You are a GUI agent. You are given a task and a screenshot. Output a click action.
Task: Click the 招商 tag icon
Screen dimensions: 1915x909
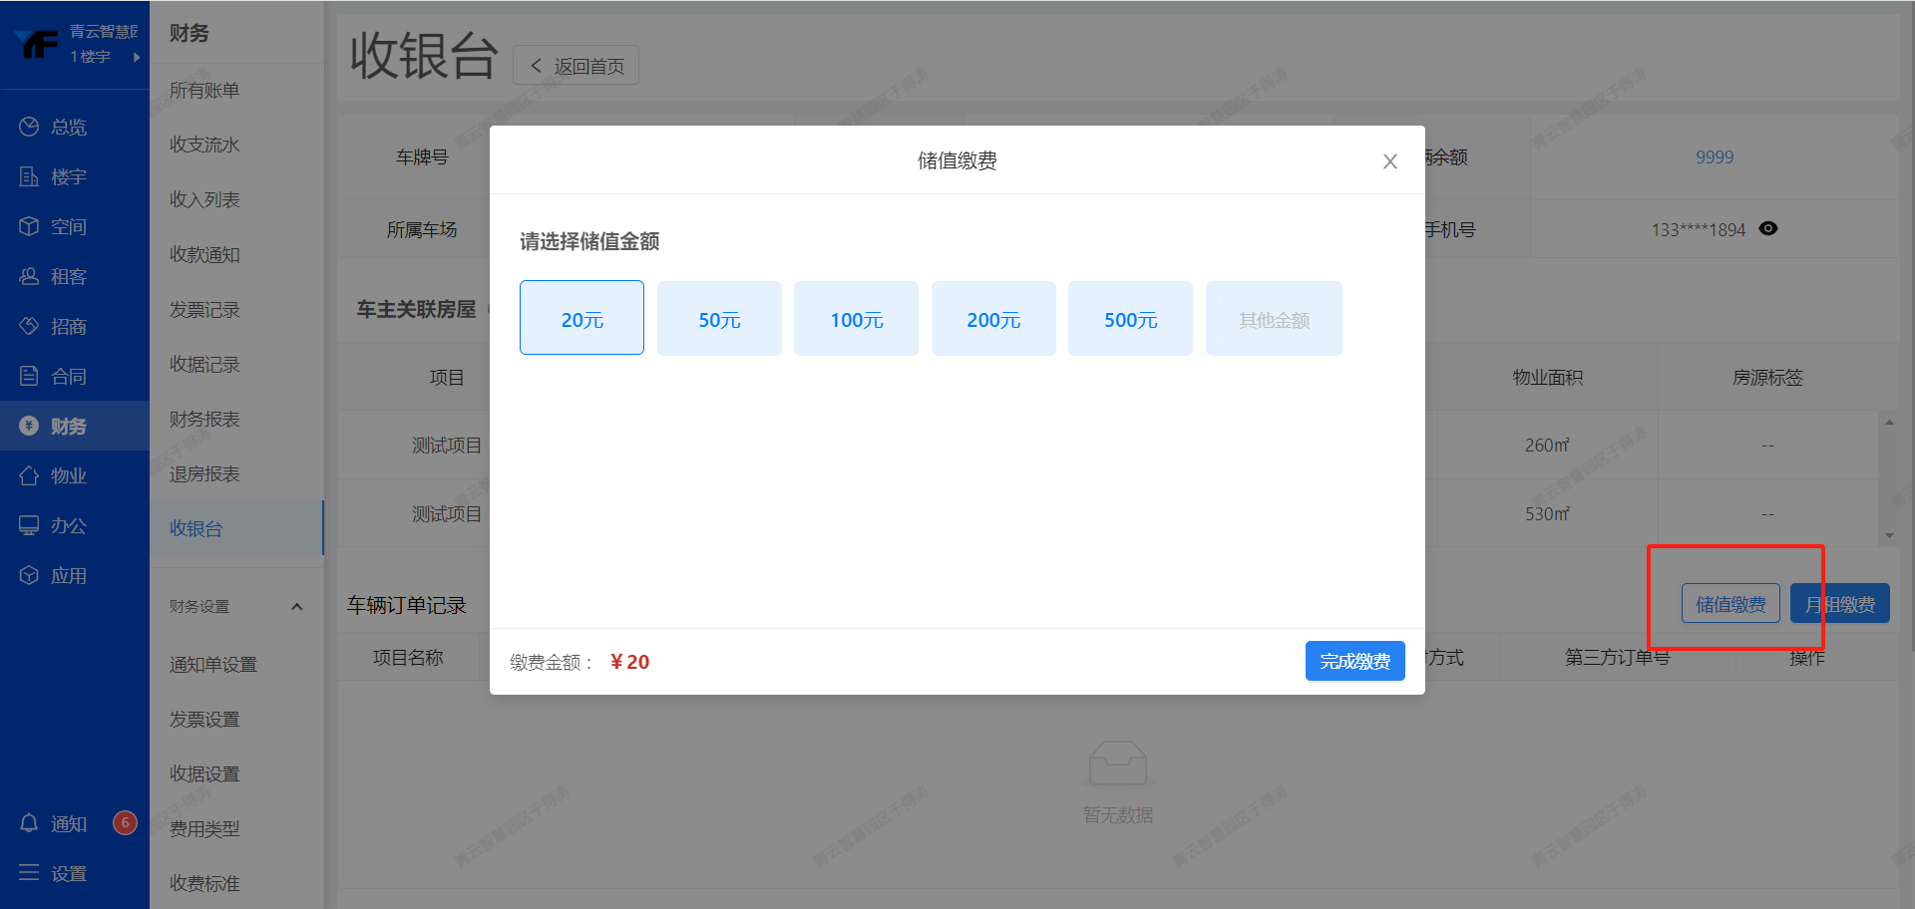(x=29, y=326)
